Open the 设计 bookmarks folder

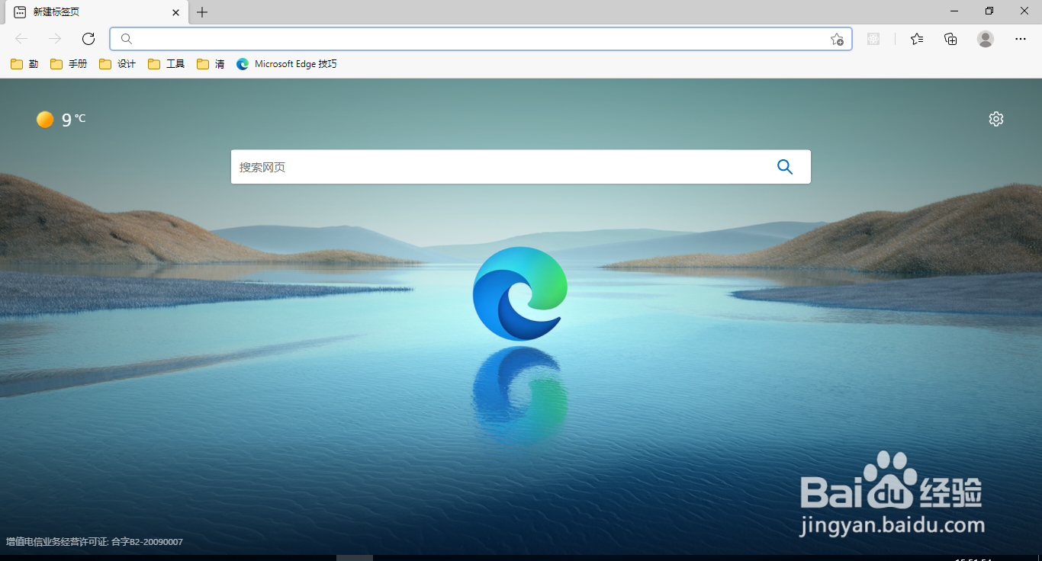click(x=117, y=64)
